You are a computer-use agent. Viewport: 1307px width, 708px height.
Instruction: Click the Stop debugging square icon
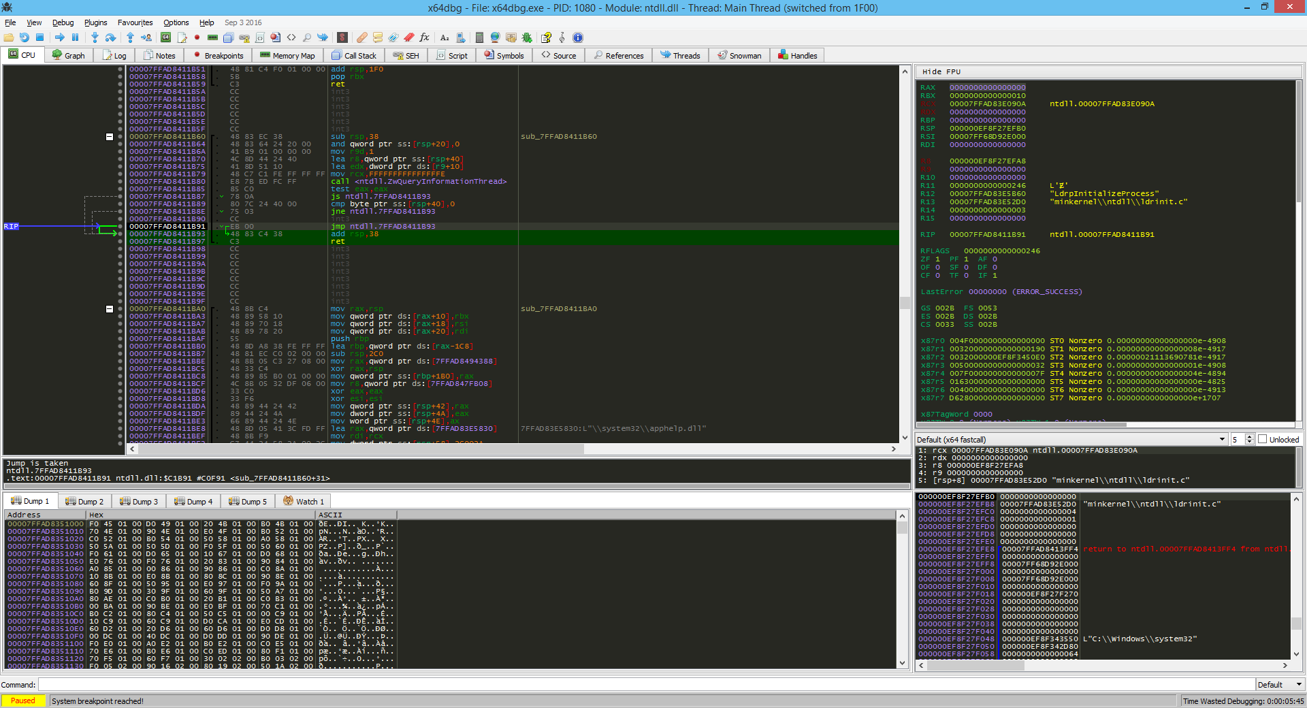[x=39, y=37]
